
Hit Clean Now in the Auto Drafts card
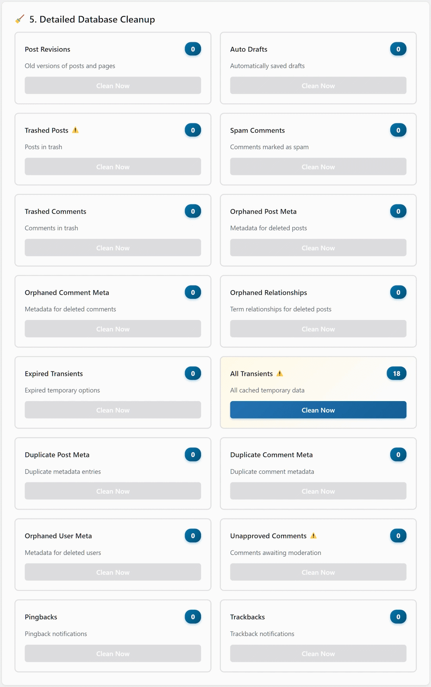click(318, 85)
